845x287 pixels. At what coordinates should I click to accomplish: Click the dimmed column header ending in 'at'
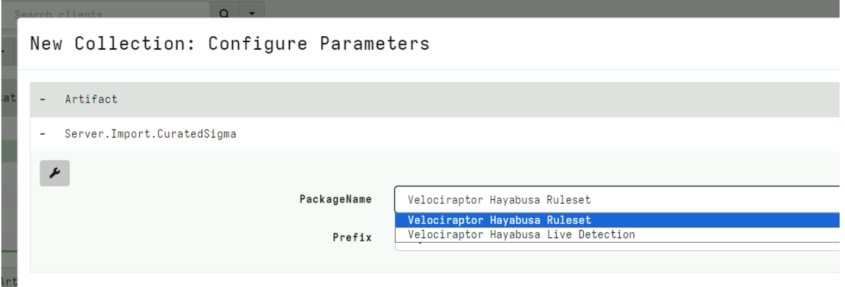click(x=8, y=98)
